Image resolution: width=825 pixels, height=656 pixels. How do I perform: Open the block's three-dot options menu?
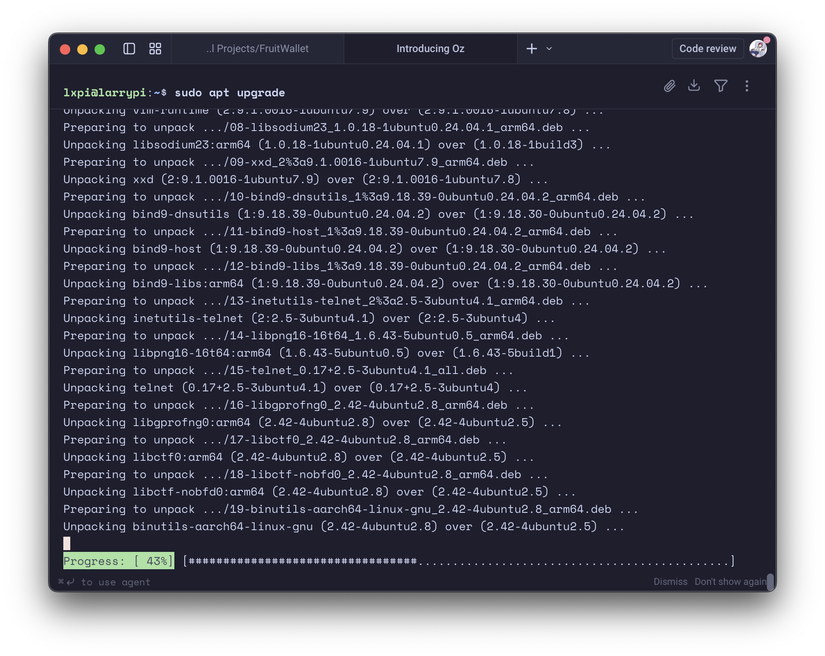click(x=746, y=86)
